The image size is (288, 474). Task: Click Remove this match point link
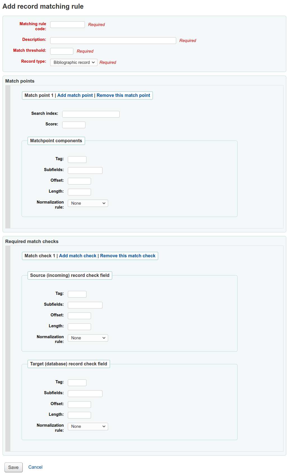(x=123, y=95)
